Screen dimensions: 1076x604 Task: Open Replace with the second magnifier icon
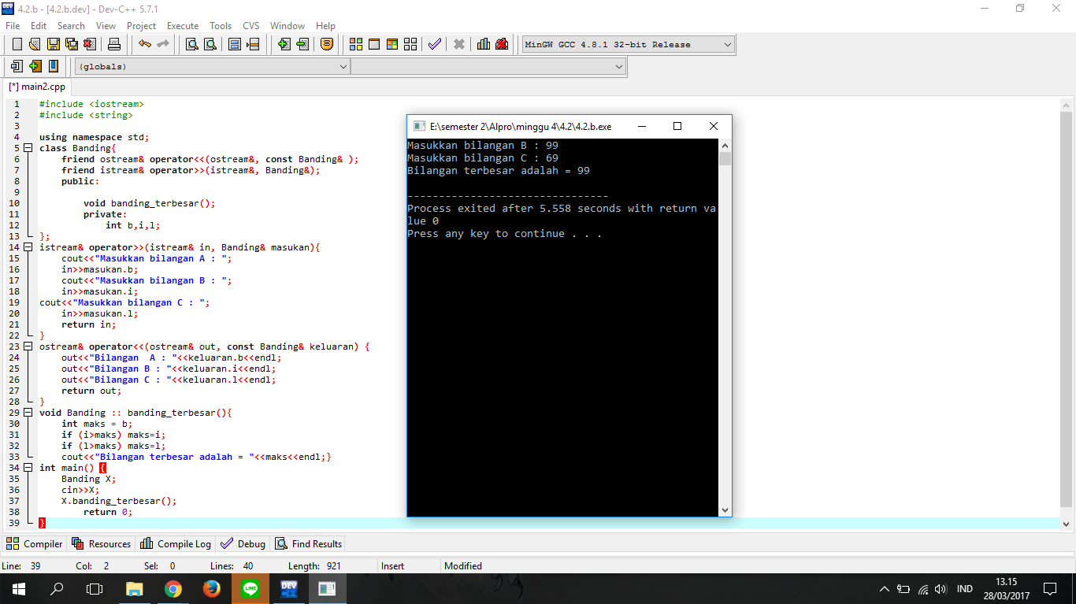coord(210,44)
